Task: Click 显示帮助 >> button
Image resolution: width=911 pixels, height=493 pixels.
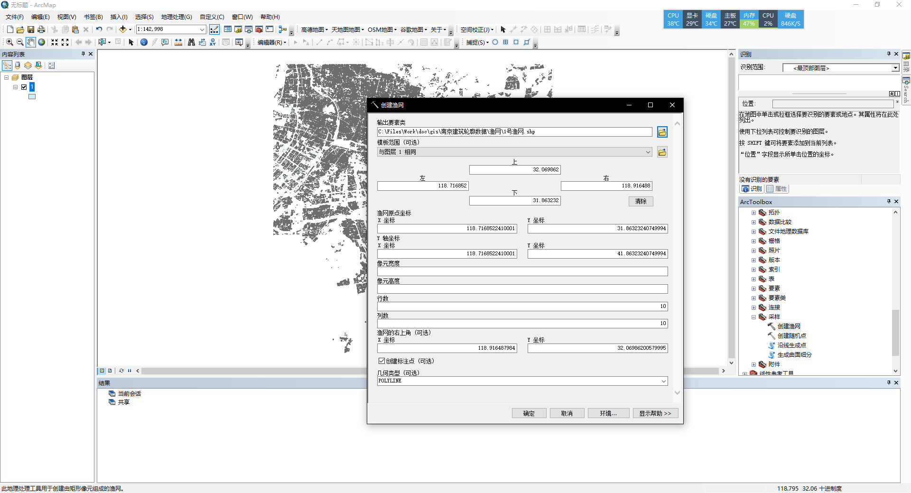Action: coord(655,413)
